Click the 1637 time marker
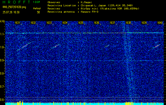 112,23
